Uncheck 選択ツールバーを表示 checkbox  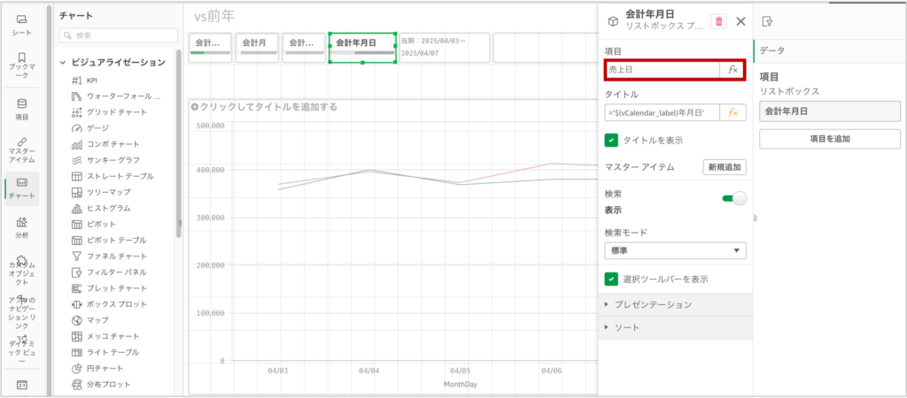tap(611, 279)
